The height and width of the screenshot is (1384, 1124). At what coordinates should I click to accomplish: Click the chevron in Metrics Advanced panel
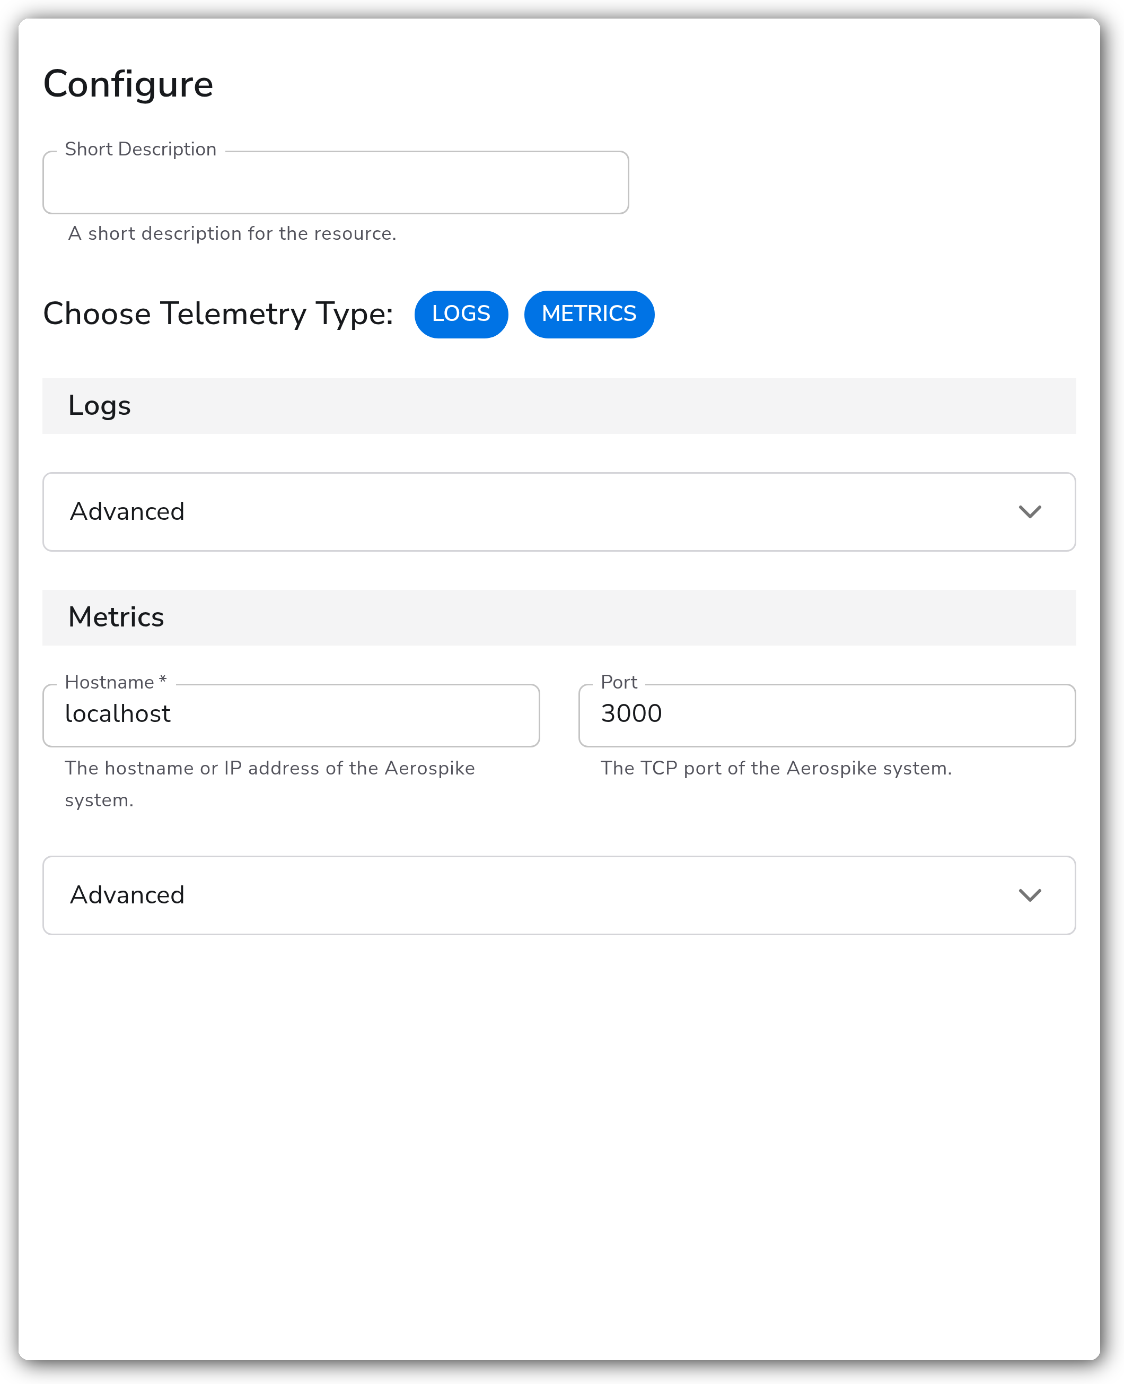pos(1030,895)
